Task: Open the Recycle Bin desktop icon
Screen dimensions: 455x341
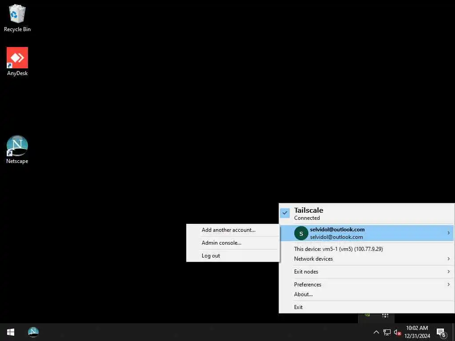Action: [17, 18]
